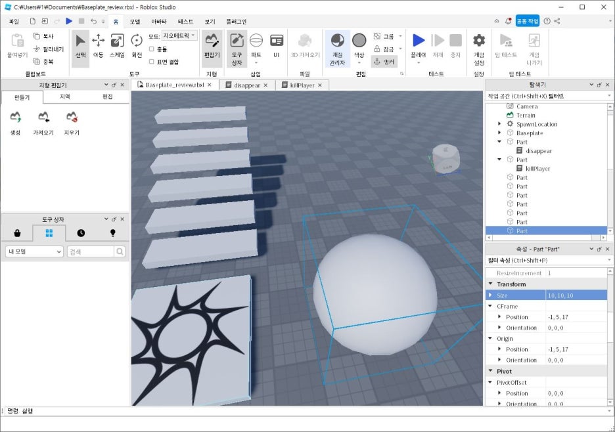The width and height of the screenshot is (615, 432).
Task: Toggle the Anchor (앵커) button
Action: (x=384, y=62)
